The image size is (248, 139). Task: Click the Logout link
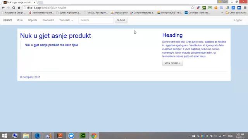[x=238, y=20]
